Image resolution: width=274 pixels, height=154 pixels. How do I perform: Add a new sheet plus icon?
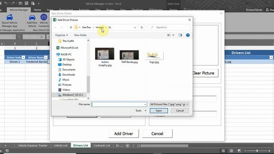click(x=128, y=145)
